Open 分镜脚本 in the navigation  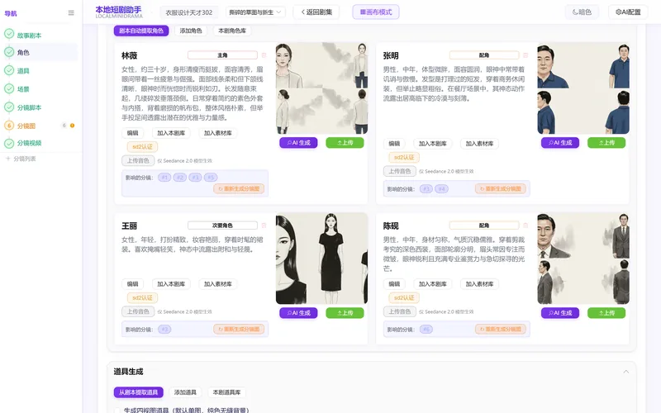[x=29, y=107]
